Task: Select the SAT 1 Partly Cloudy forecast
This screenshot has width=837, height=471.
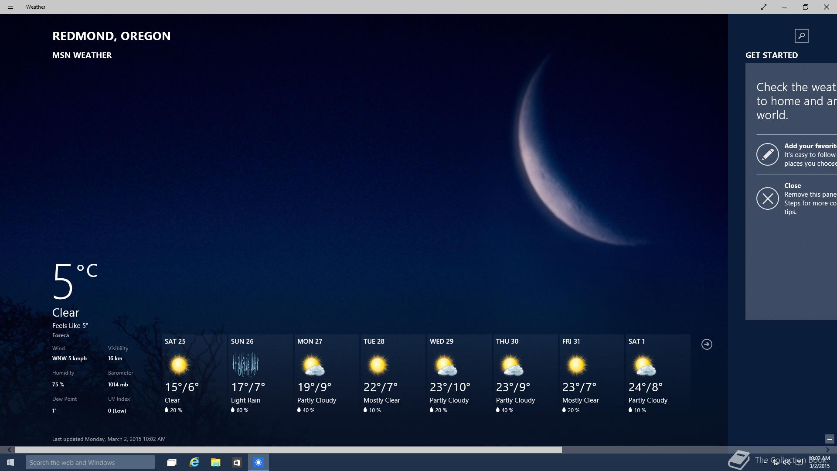Action: 658,375
